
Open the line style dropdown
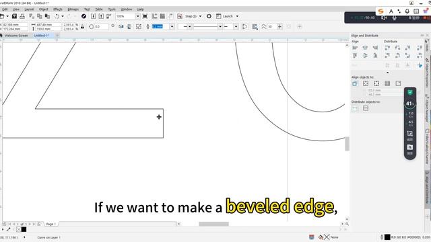click(220, 27)
